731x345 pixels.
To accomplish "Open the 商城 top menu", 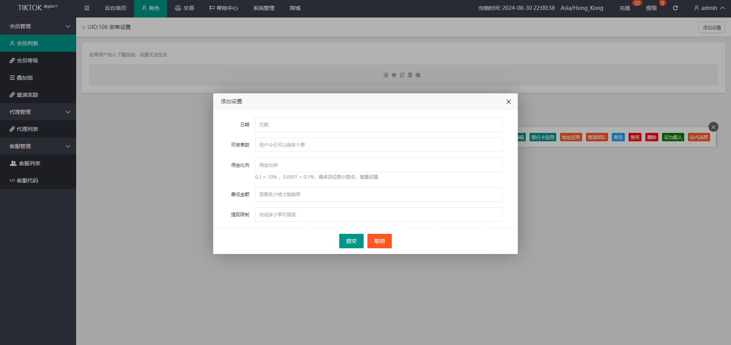I will [295, 8].
